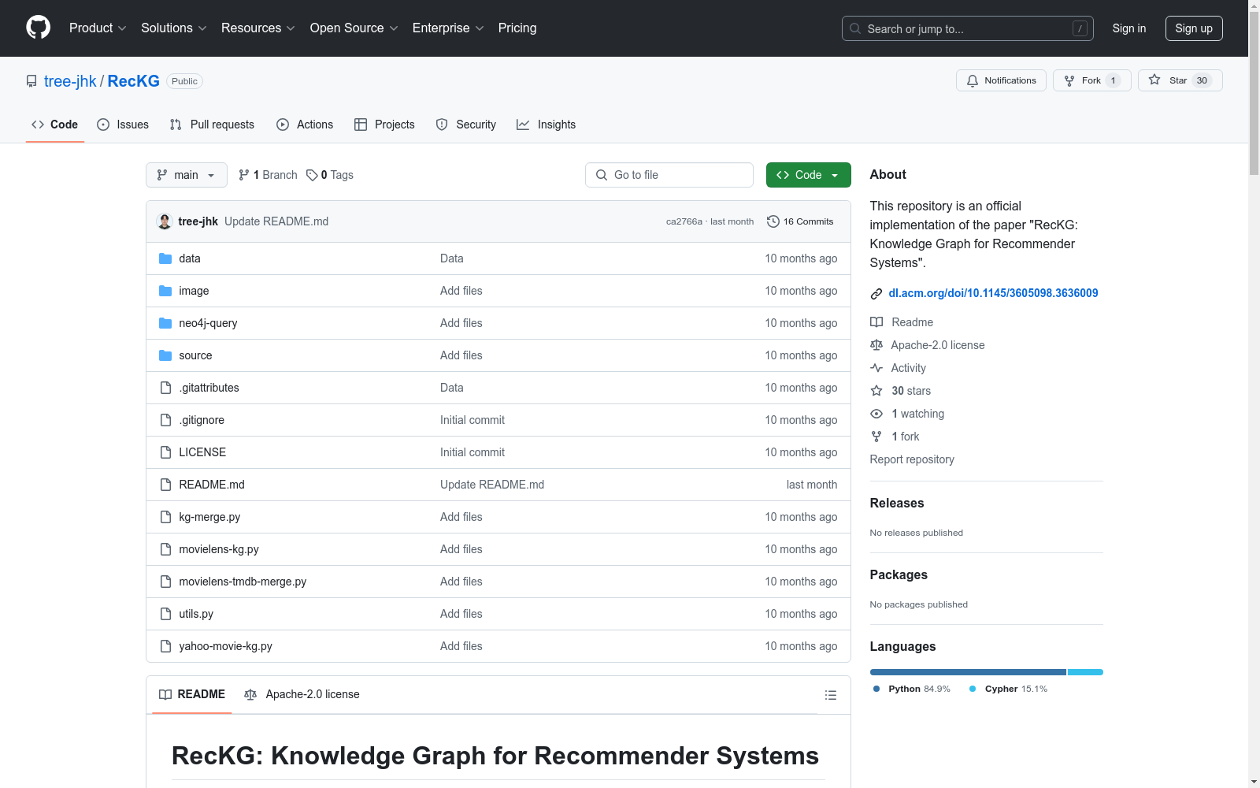Click the GitHub octocat logo
This screenshot has width=1260, height=788.
(x=38, y=28)
